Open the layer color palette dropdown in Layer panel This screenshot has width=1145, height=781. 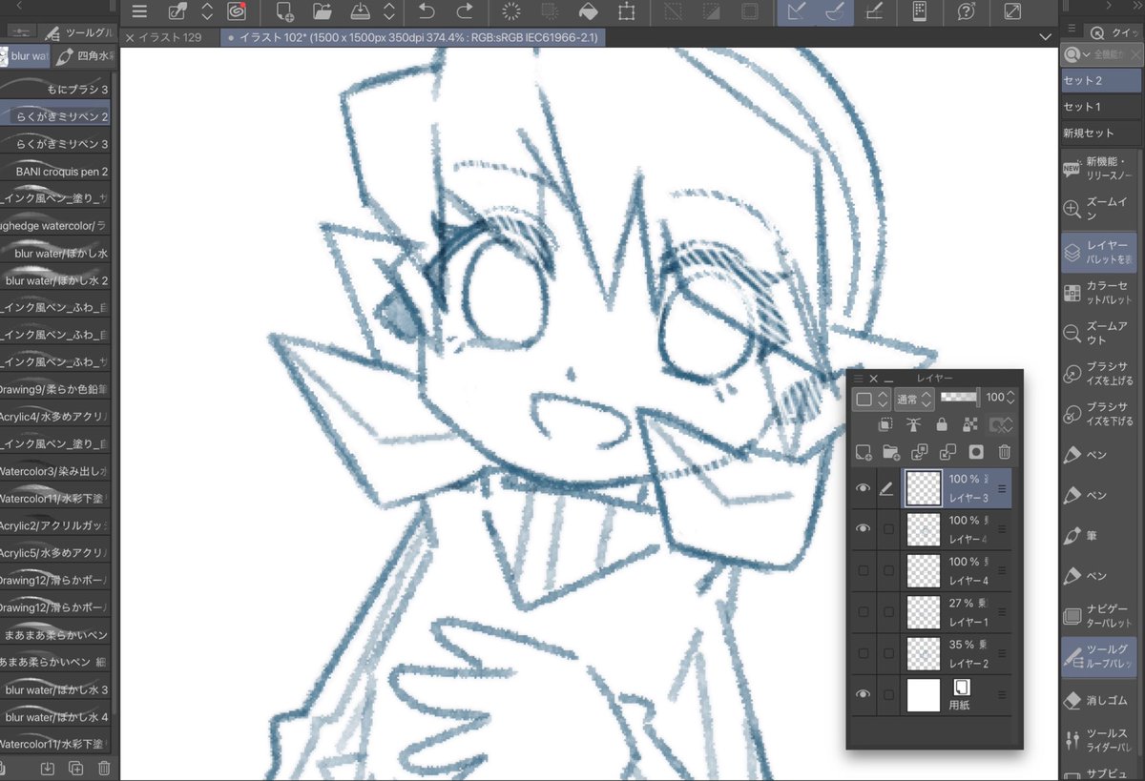point(870,398)
